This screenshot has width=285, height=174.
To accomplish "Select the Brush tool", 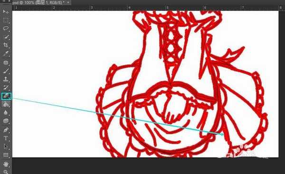I will 6,71.
